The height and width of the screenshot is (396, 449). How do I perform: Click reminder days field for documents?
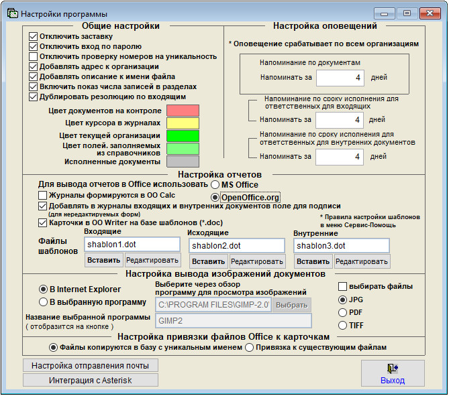[x=340, y=78]
